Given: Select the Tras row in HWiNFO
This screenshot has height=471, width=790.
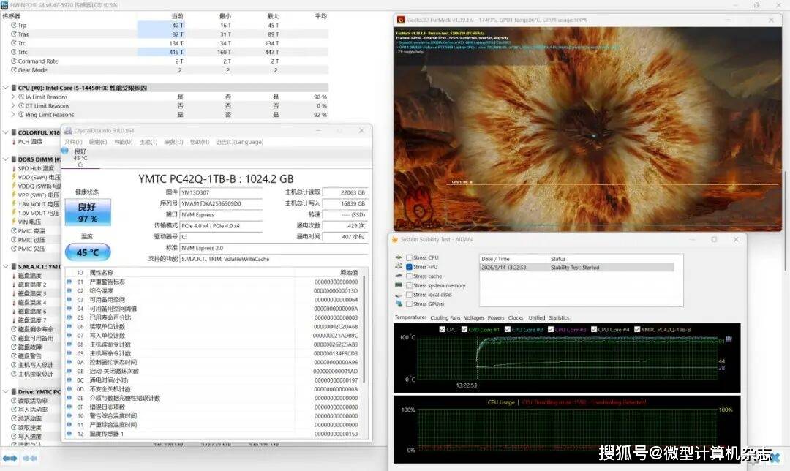Looking at the screenshot, I should coord(165,34).
